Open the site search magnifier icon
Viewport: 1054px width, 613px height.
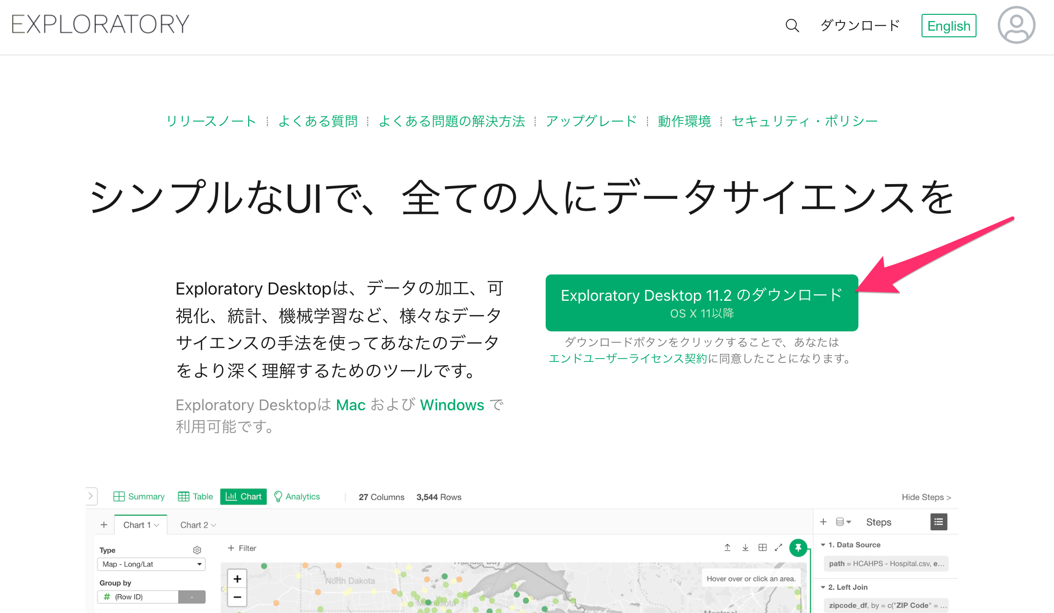(x=792, y=25)
